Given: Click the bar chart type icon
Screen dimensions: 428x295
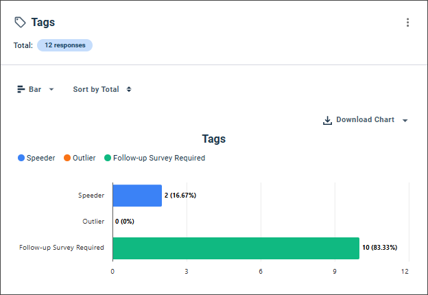Looking at the screenshot, I should (x=21, y=89).
